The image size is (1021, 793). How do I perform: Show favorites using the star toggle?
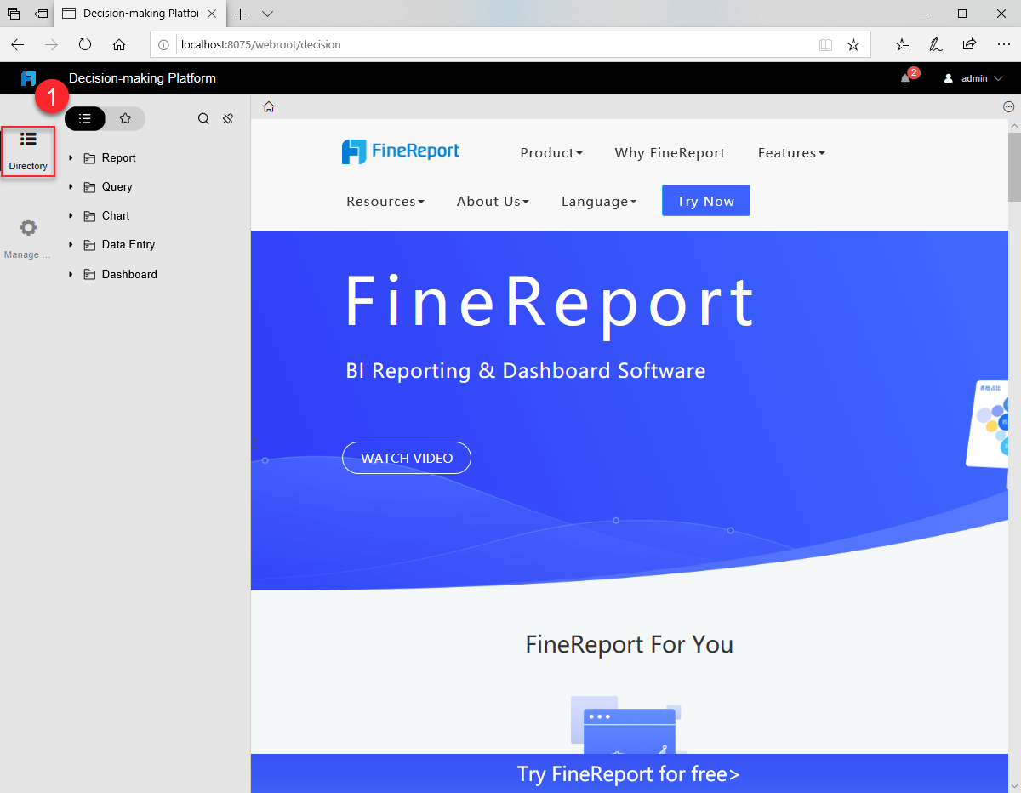pos(125,118)
